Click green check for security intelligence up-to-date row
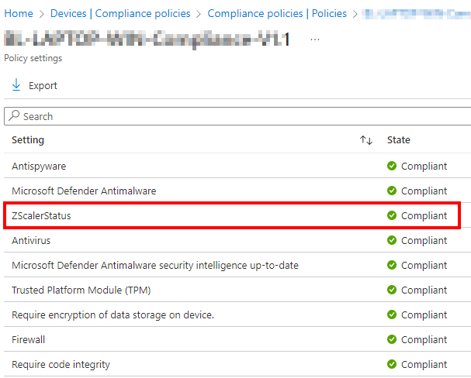Viewport: 471px width, 378px height. pos(392,265)
